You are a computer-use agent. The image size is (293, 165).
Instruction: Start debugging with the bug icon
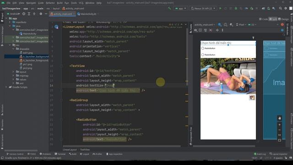pyautogui.click(x=236, y=8)
